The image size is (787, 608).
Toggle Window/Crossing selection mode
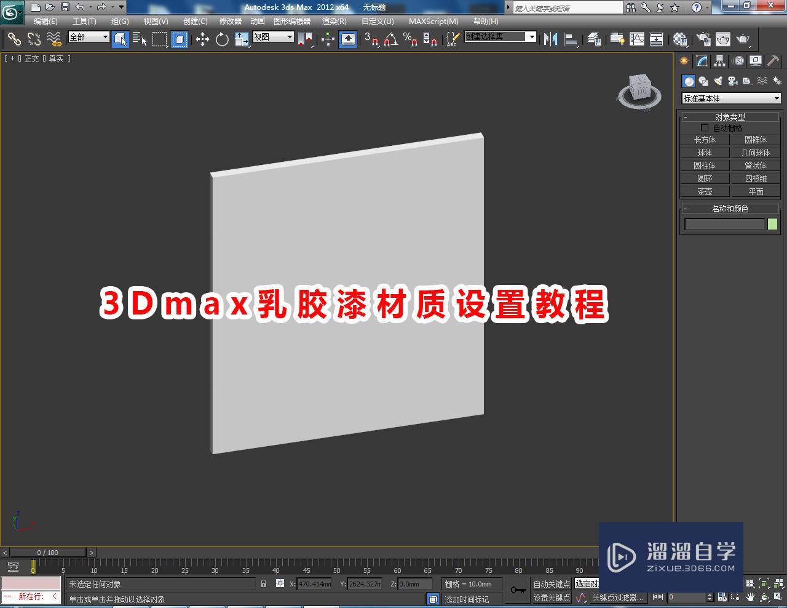pos(179,39)
